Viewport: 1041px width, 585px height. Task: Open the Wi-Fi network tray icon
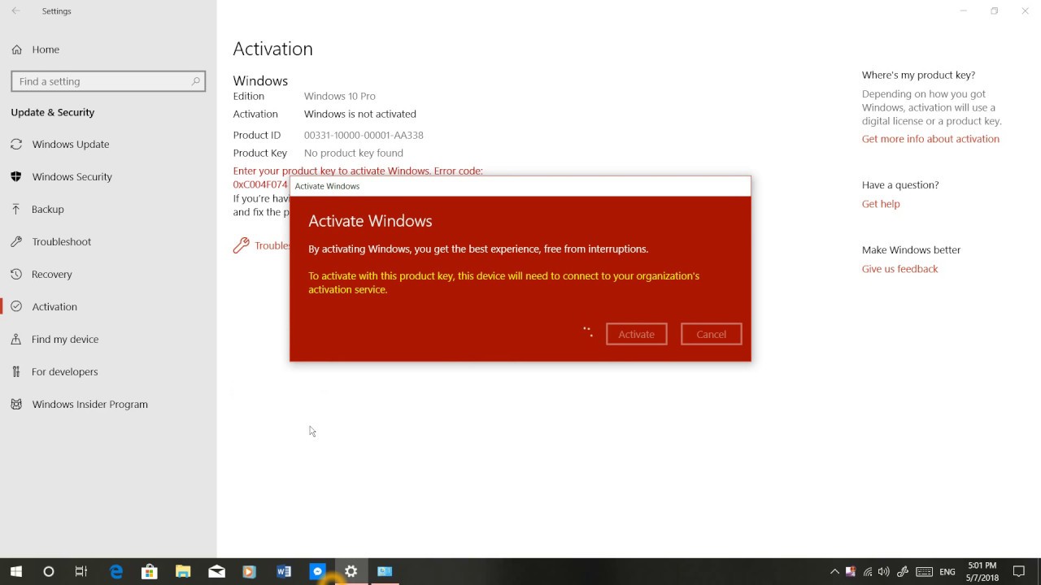coord(868,572)
